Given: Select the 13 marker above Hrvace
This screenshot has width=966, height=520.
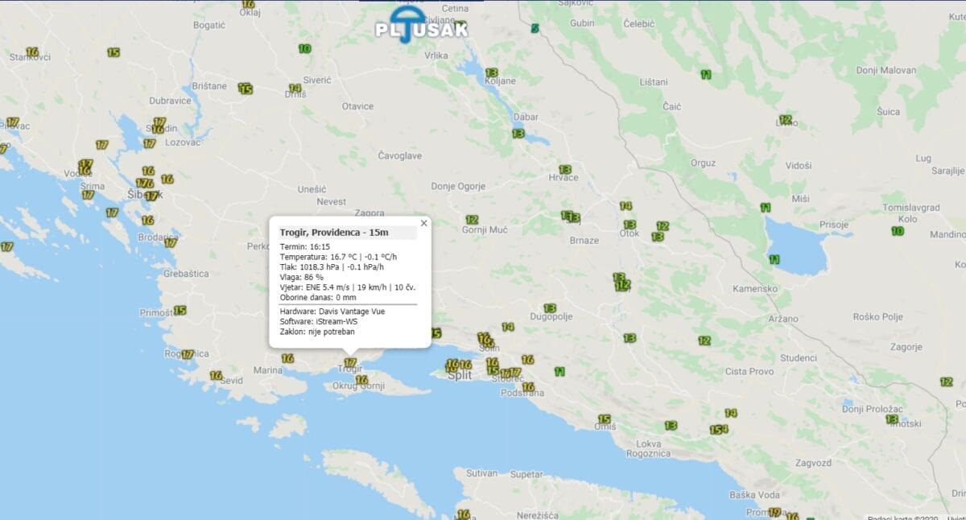Looking at the screenshot, I should coord(564,170).
